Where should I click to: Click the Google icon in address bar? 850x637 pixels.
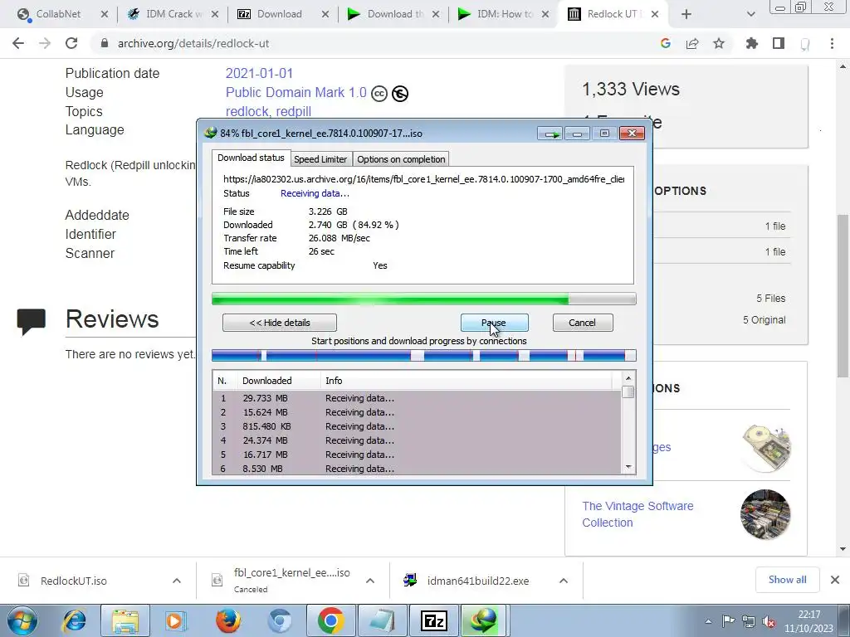coord(666,43)
